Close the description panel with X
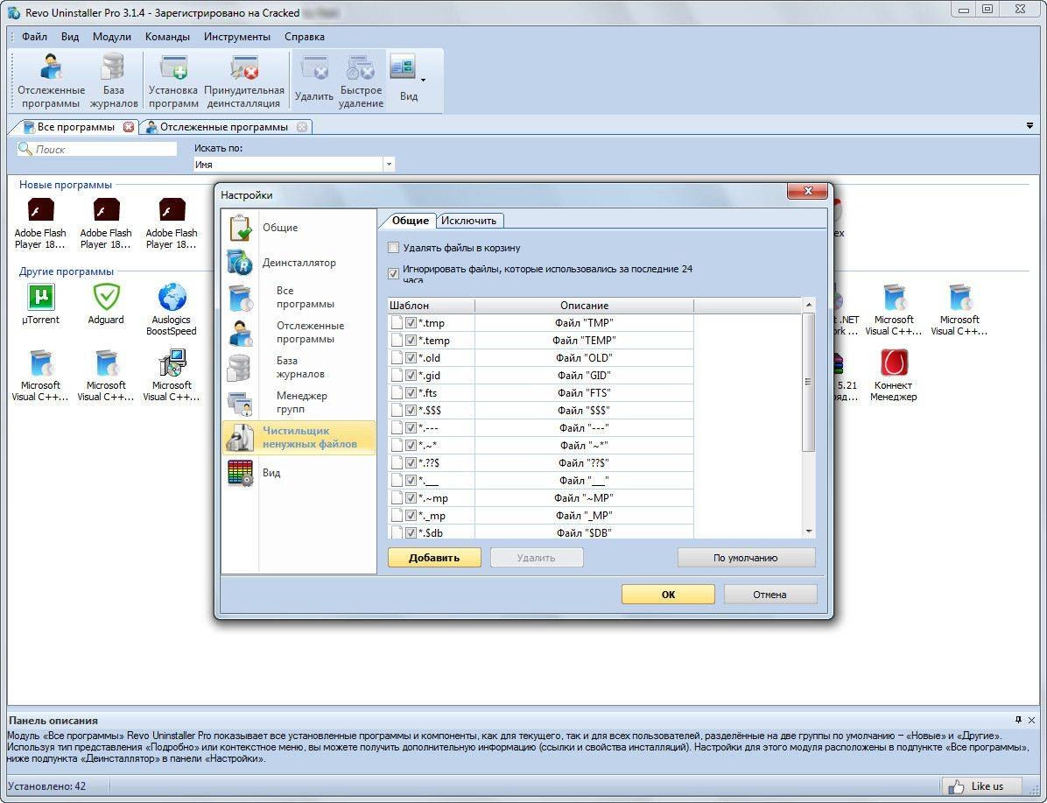 click(x=1031, y=720)
